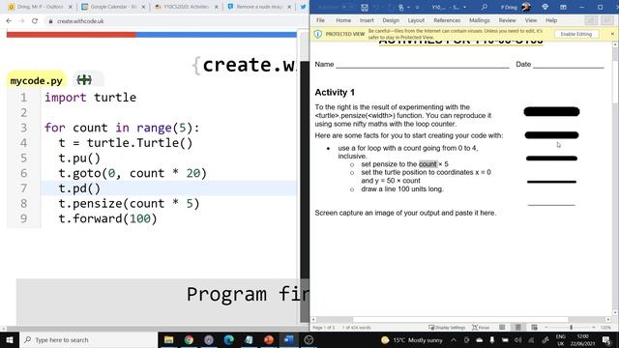Click the Word horizontal scrollbar
619x348 pixels.
(x=460, y=320)
